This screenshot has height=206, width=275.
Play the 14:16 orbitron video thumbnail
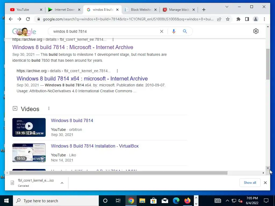click(x=29, y=127)
